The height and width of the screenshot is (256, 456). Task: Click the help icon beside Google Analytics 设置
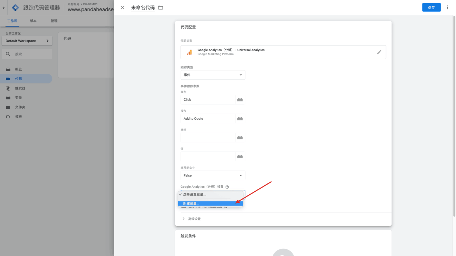tap(227, 187)
